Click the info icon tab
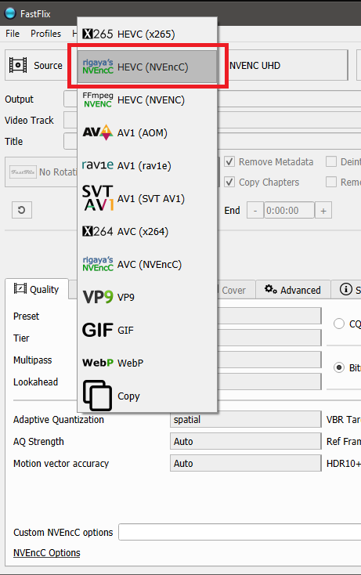Image resolution: width=361 pixels, height=575 pixels. tap(345, 289)
